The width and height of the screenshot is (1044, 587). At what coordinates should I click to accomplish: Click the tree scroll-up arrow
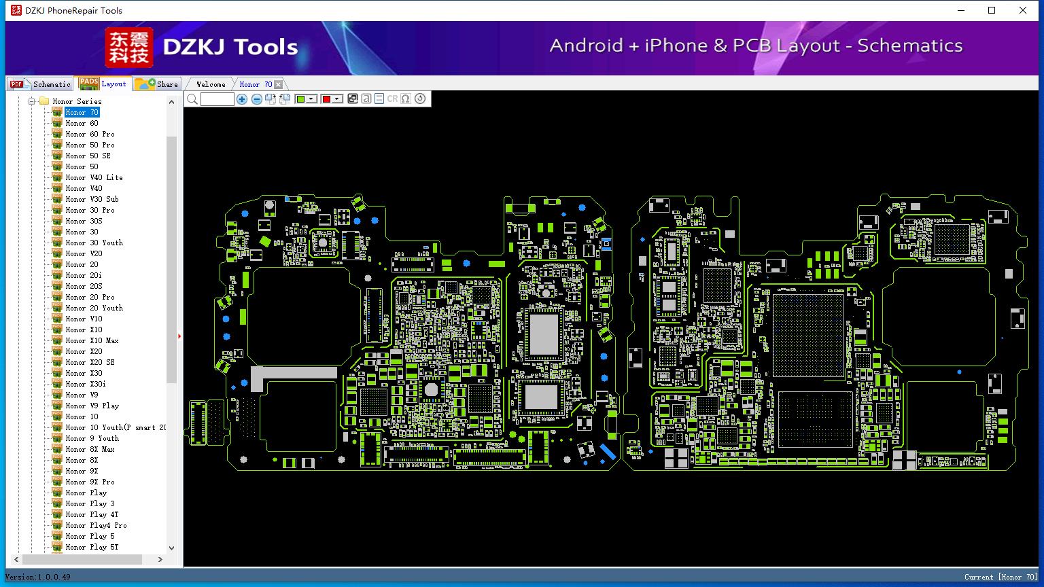click(171, 102)
